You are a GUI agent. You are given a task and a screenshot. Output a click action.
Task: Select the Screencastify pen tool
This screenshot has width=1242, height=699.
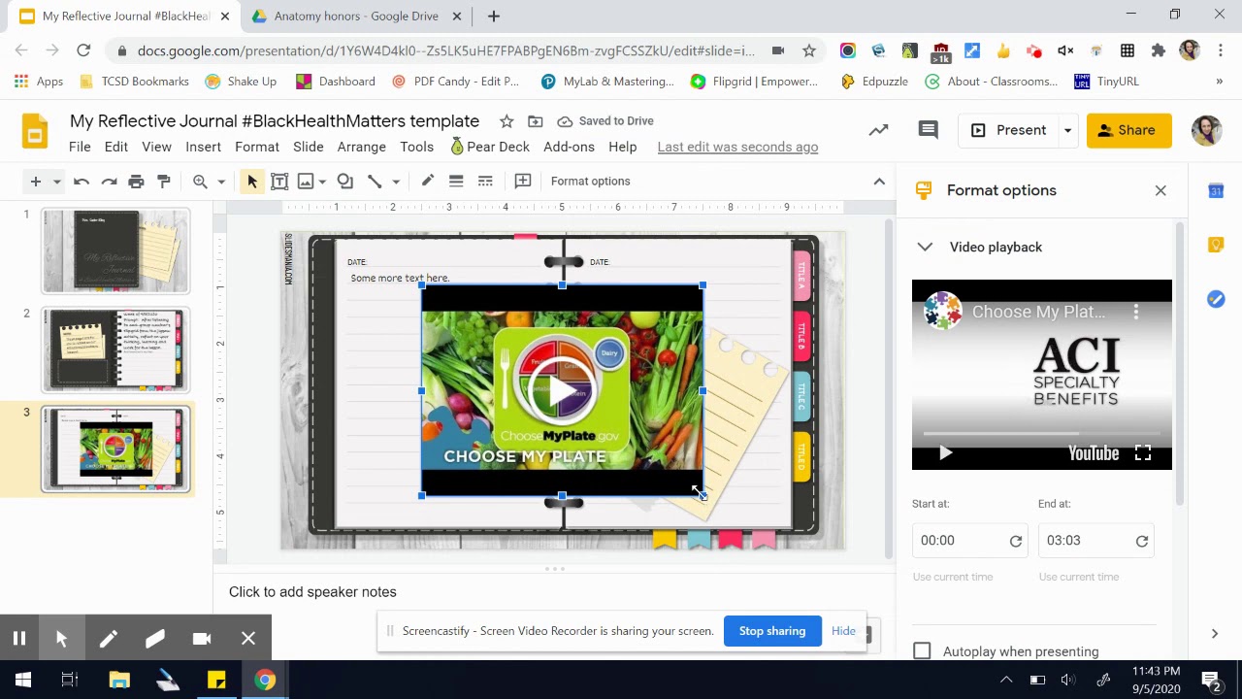108,638
